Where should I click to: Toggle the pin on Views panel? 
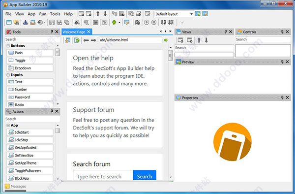pos(226,32)
